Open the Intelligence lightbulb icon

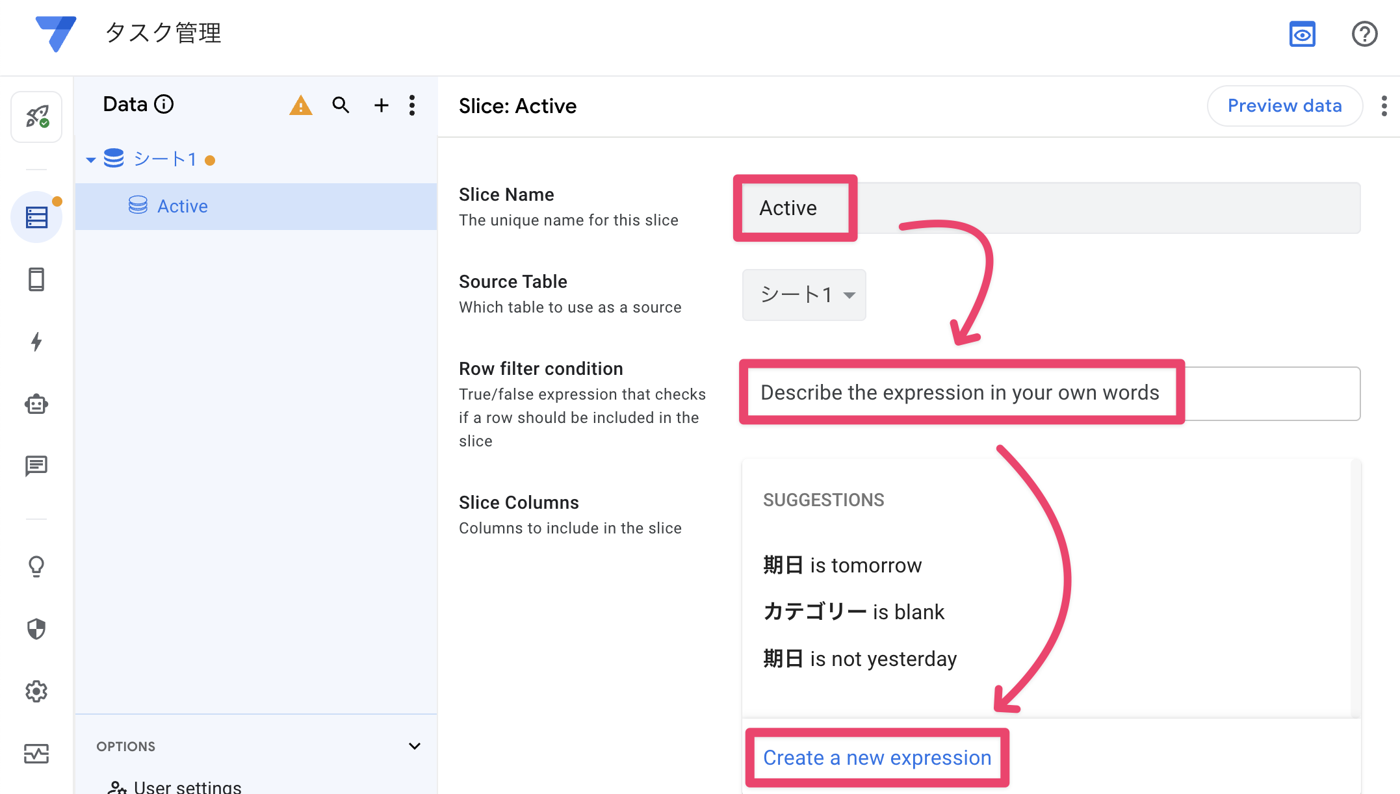36,567
